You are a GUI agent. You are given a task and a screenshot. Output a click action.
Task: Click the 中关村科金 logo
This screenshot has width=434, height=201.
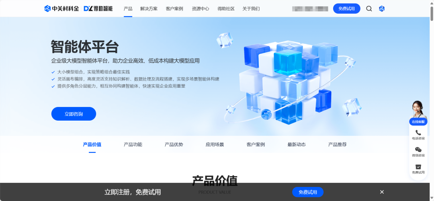(x=61, y=8)
